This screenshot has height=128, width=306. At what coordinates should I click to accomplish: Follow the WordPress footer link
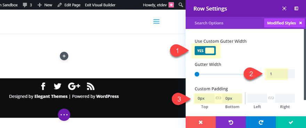107,96
